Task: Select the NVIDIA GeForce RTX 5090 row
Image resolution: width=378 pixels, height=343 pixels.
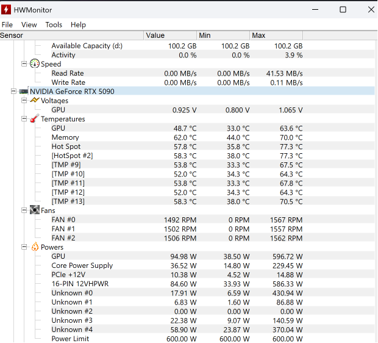Action: tap(202, 92)
